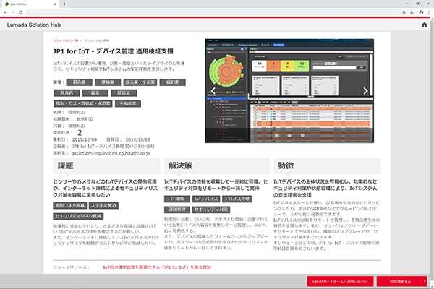Open the zoom magnifier icon in the address bar
The image size is (434, 289).
tap(404, 12)
